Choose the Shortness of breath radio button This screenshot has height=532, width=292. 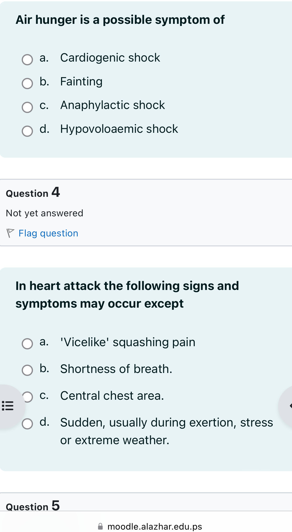pyautogui.click(x=27, y=370)
